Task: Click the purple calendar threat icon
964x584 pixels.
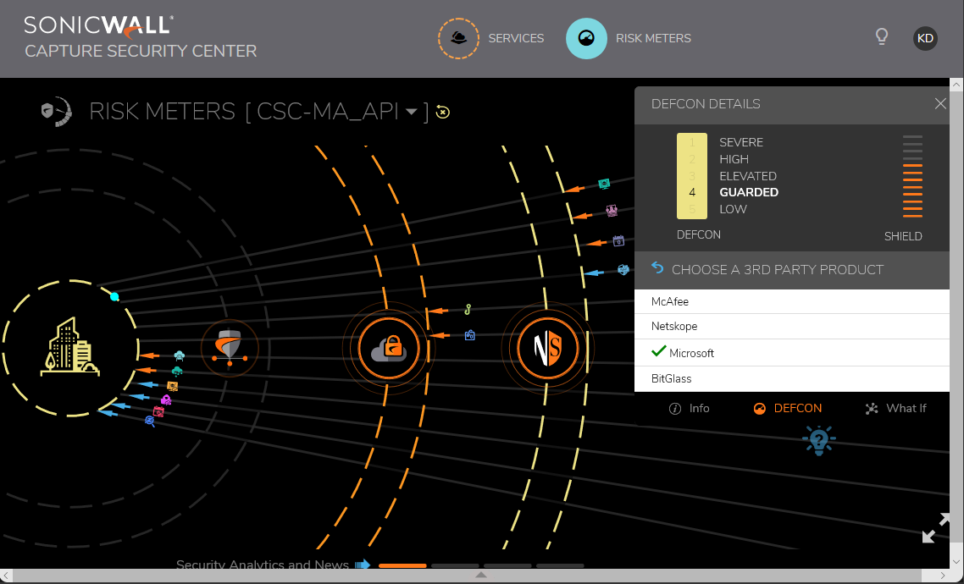Action: (x=618, y=240)
